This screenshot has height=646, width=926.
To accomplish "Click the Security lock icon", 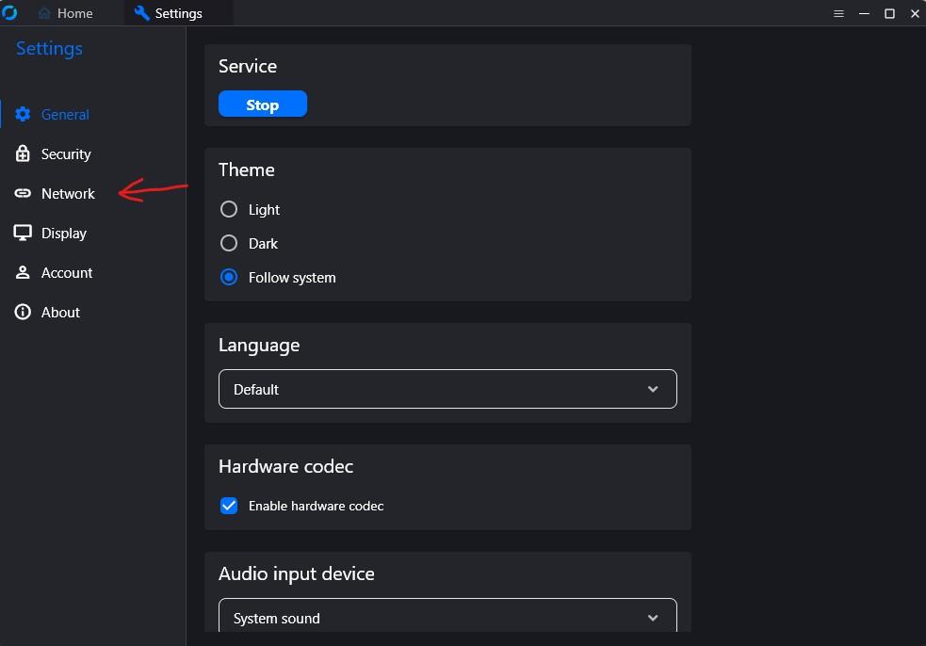I will [x=23, y=153].
